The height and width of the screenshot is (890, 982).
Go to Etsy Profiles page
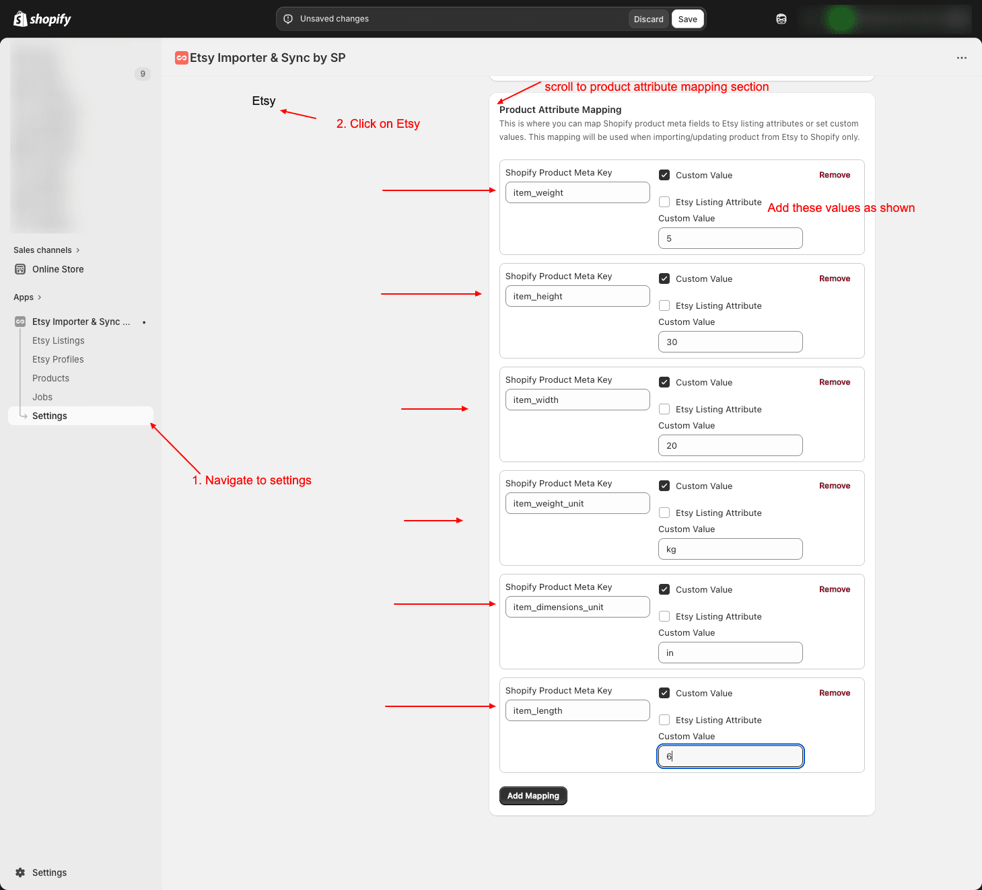pyautogui.click(x=58, y=359)
